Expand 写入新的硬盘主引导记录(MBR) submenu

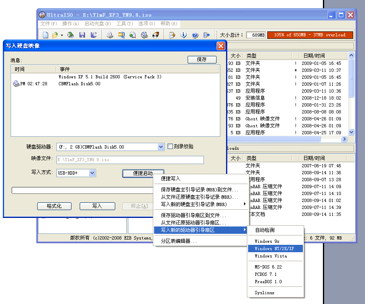pyautogui.click(x=200, y=204)
